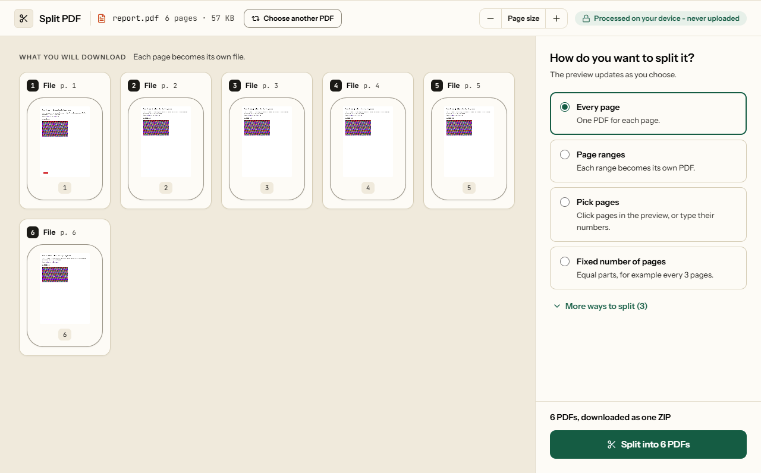Select the Every page radio option

(x=648, y=113)
